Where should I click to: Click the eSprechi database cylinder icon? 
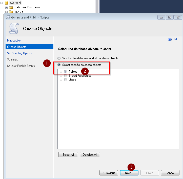pos(7,3)
